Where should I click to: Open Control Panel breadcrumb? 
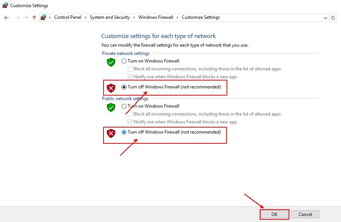point(68,17)
